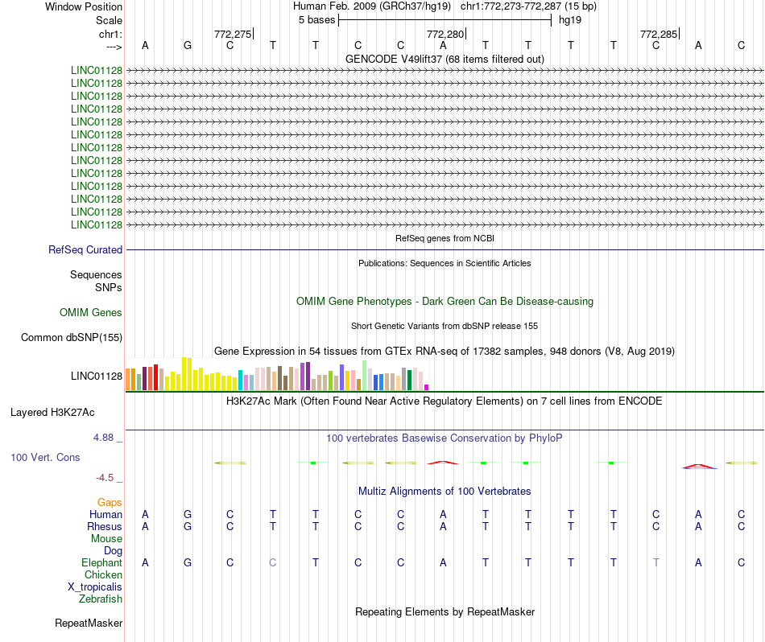Click the Zebrafish species label
The image size is (765, 642).
101,599
